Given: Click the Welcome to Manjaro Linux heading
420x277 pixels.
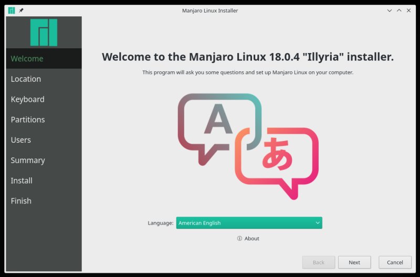Looking at the screenshot, I should tap(248, 57).
